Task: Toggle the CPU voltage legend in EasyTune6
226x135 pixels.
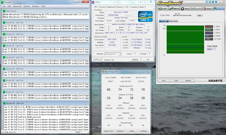Action: (209, 26)
